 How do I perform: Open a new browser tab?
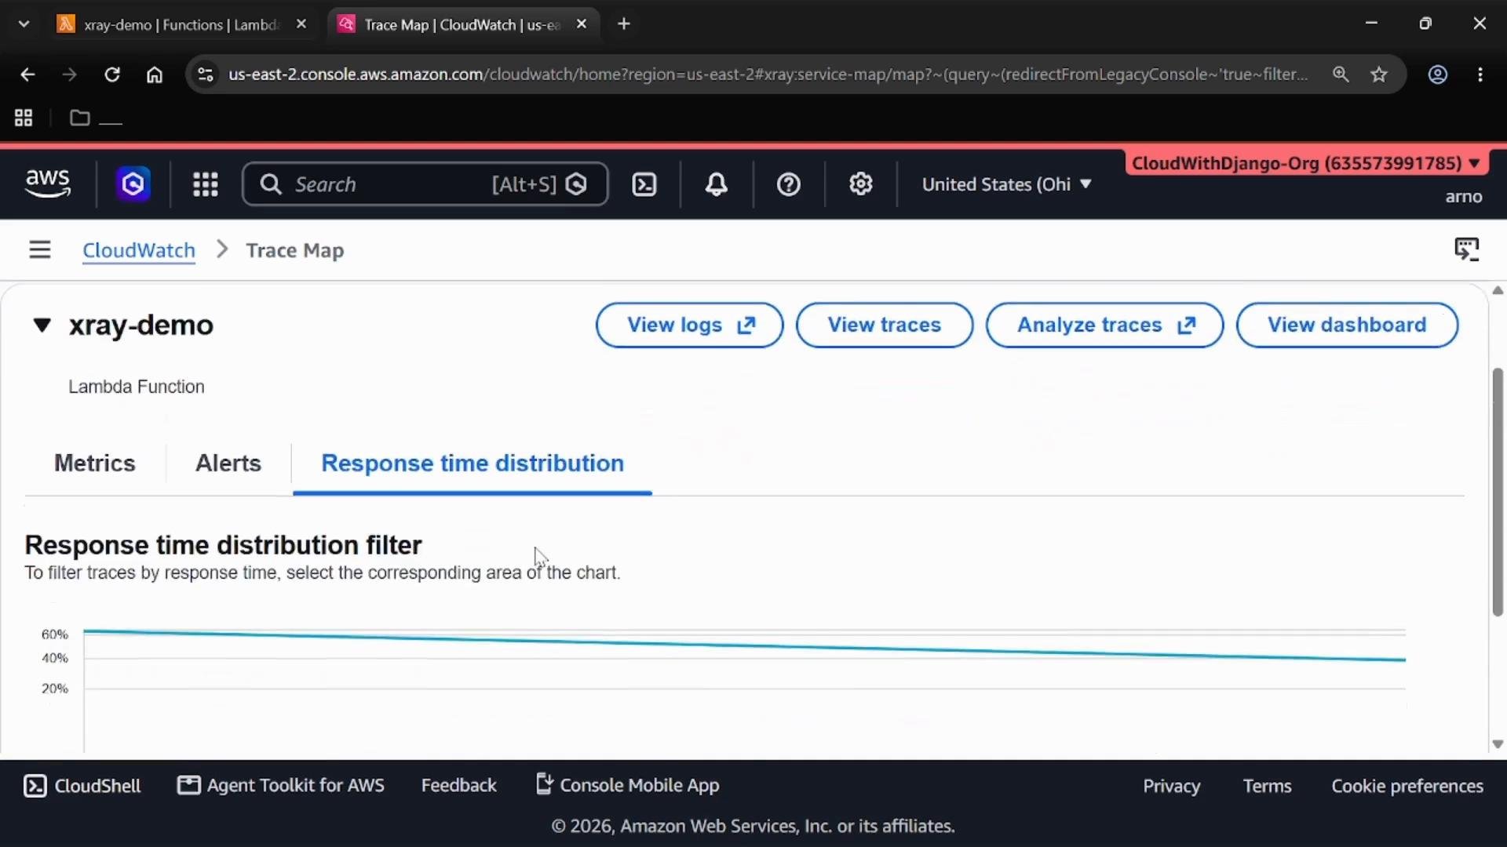624,24
